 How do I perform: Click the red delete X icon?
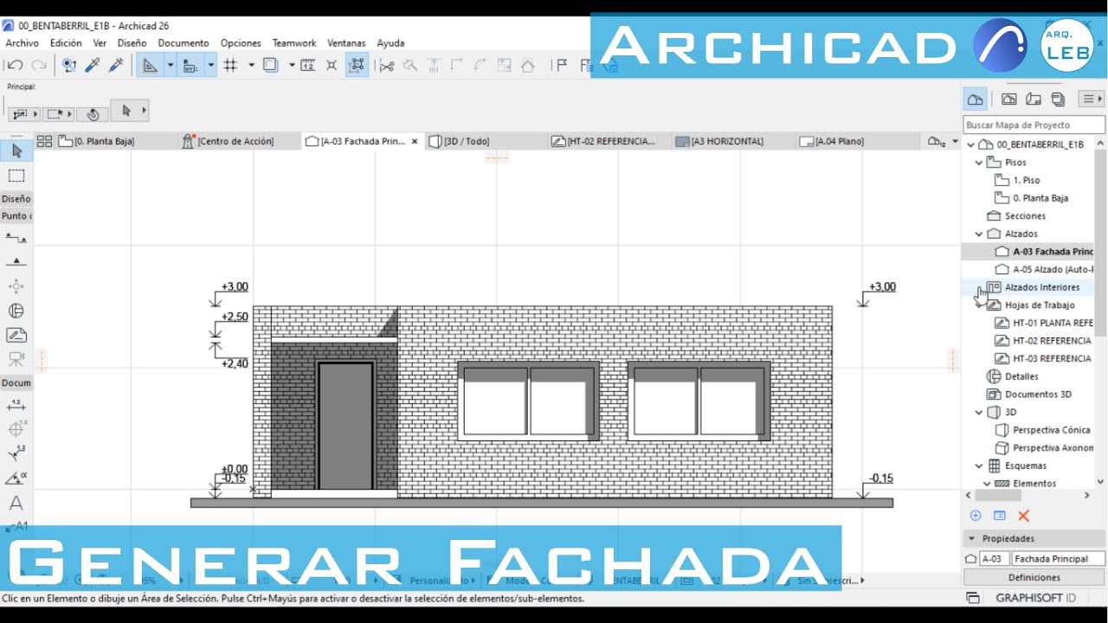click(1023, 516)
